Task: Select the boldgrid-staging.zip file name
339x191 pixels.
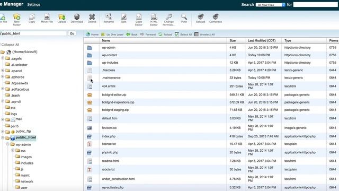Action: [115, 110]
